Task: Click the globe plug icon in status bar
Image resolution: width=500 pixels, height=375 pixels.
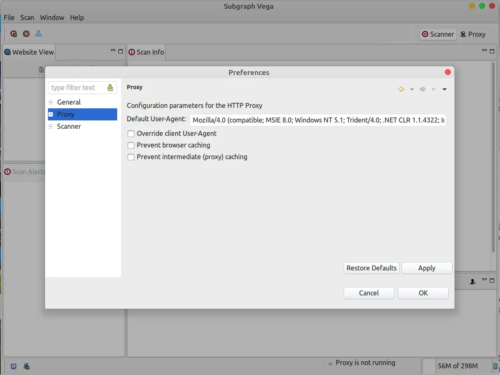Action: coord(26,366)
